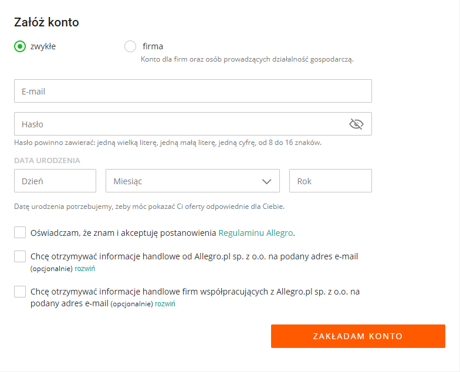Click the Rok year field
The image size is (460, 372).
coord(330,181)
